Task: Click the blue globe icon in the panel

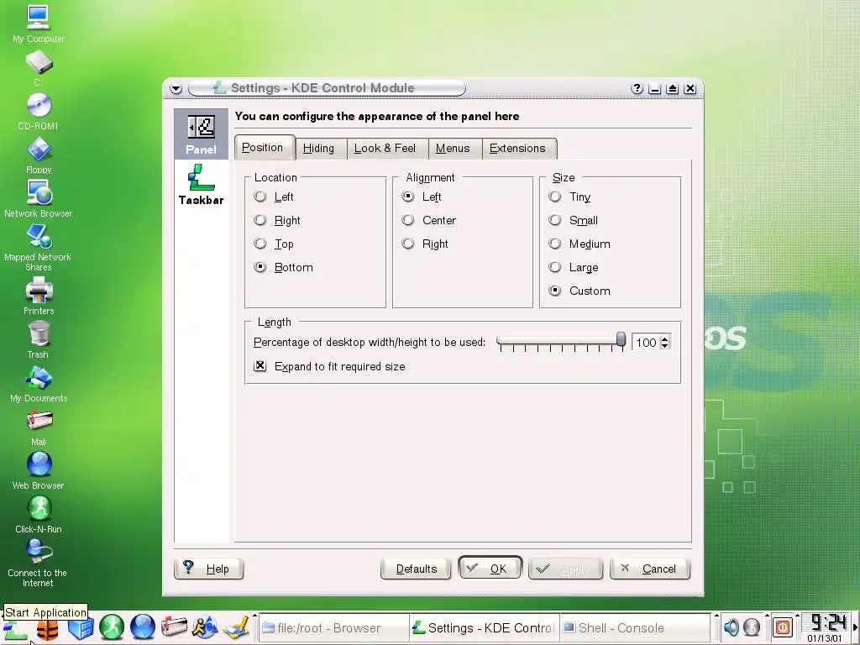Action: pos(143,627)
